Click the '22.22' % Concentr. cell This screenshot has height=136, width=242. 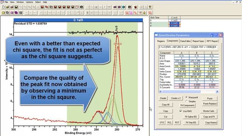pyautogui.click(x=197, y=87)
